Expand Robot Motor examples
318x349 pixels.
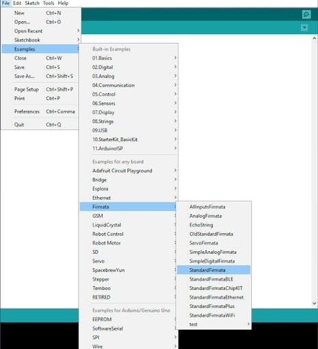click(129, 243)
